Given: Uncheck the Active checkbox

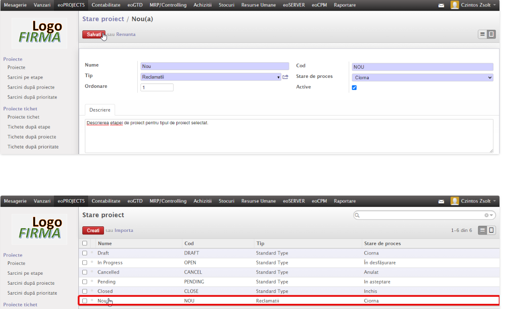Looking at the screenshot, I should coord(354,87).
